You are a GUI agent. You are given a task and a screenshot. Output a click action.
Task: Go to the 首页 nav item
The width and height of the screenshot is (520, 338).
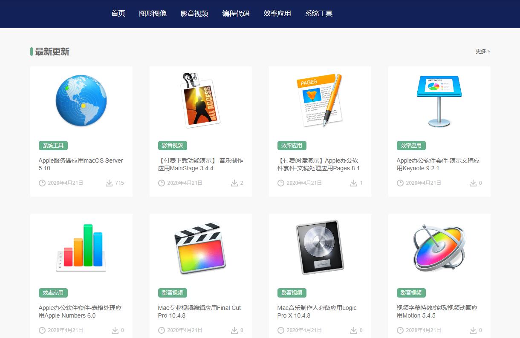coord(118,13)
